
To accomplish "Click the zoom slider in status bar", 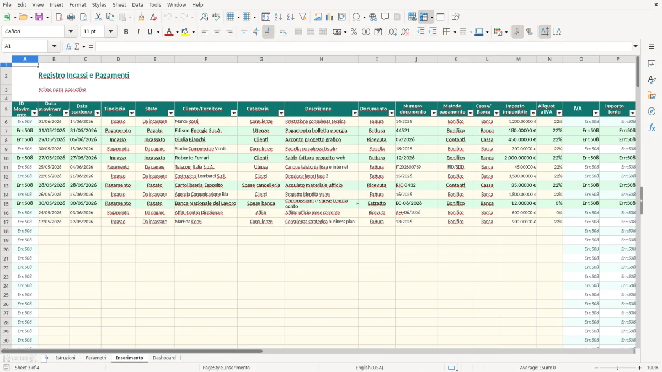I will click(x=618, y=368).
